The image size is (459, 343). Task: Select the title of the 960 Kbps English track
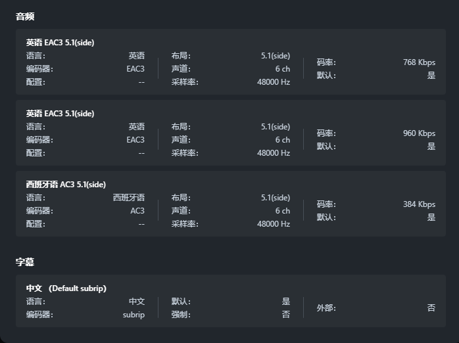[x=60, y=114]
